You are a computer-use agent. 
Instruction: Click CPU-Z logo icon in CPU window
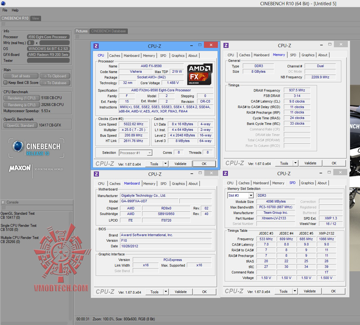[96, 46]
